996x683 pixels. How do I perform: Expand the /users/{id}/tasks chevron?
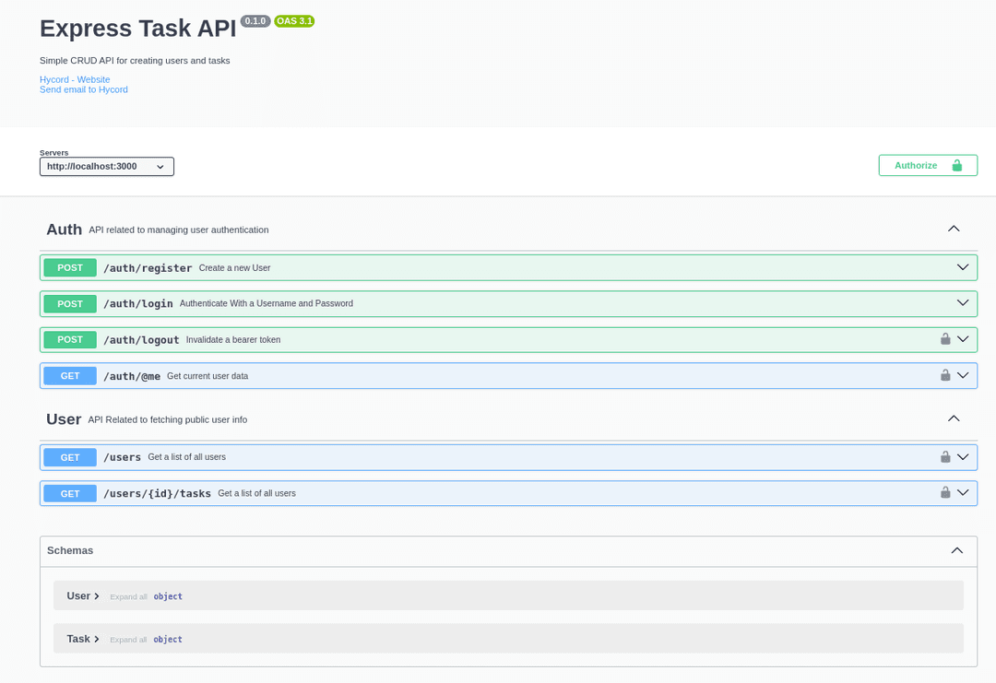[x=963, y=492]
